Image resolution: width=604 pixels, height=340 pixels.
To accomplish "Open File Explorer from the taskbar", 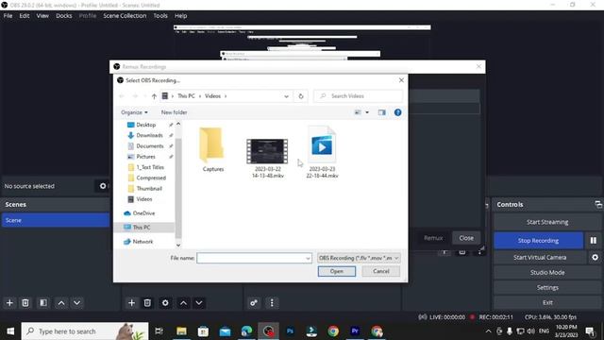I will (181, 331).
